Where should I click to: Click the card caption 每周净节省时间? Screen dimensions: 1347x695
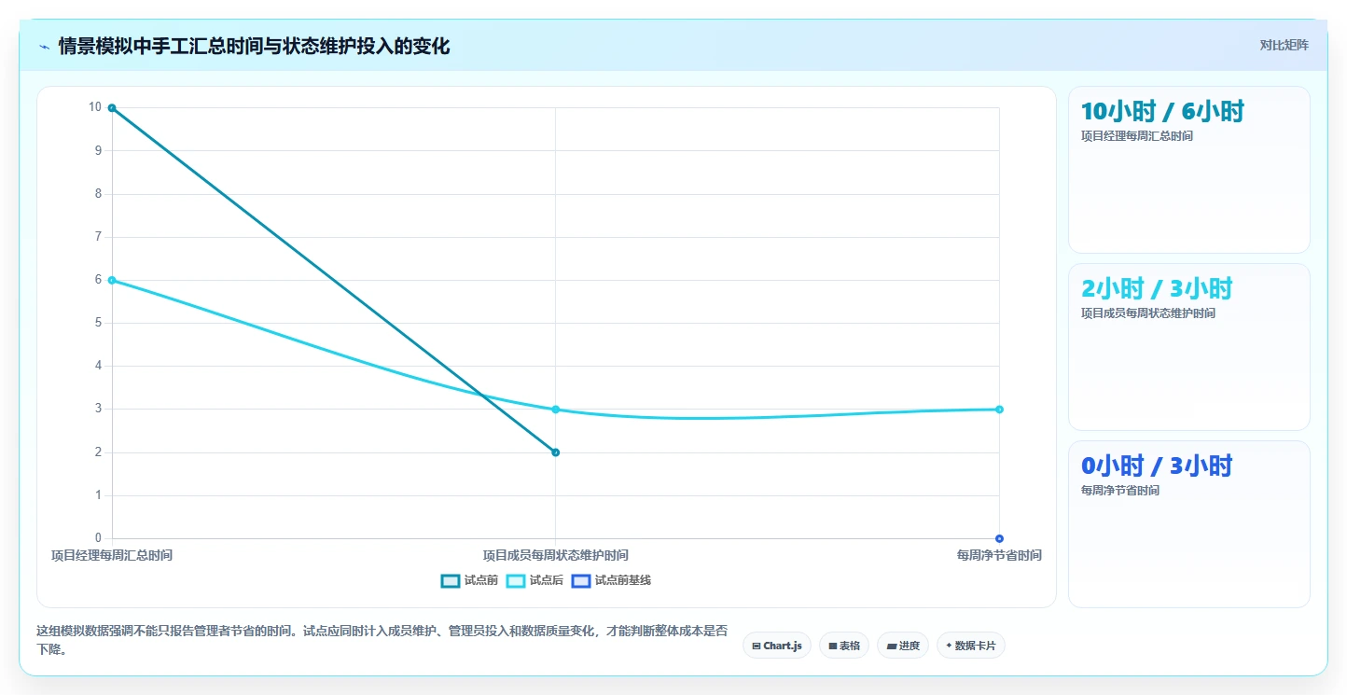pyautogui.click(x=1120, y=491)
